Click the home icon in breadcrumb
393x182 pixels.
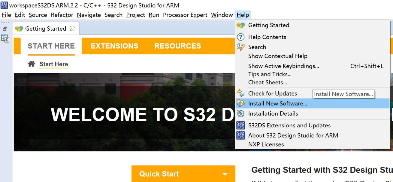31,64
